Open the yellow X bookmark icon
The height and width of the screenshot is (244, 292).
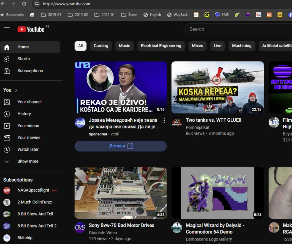tap(207, 15)
